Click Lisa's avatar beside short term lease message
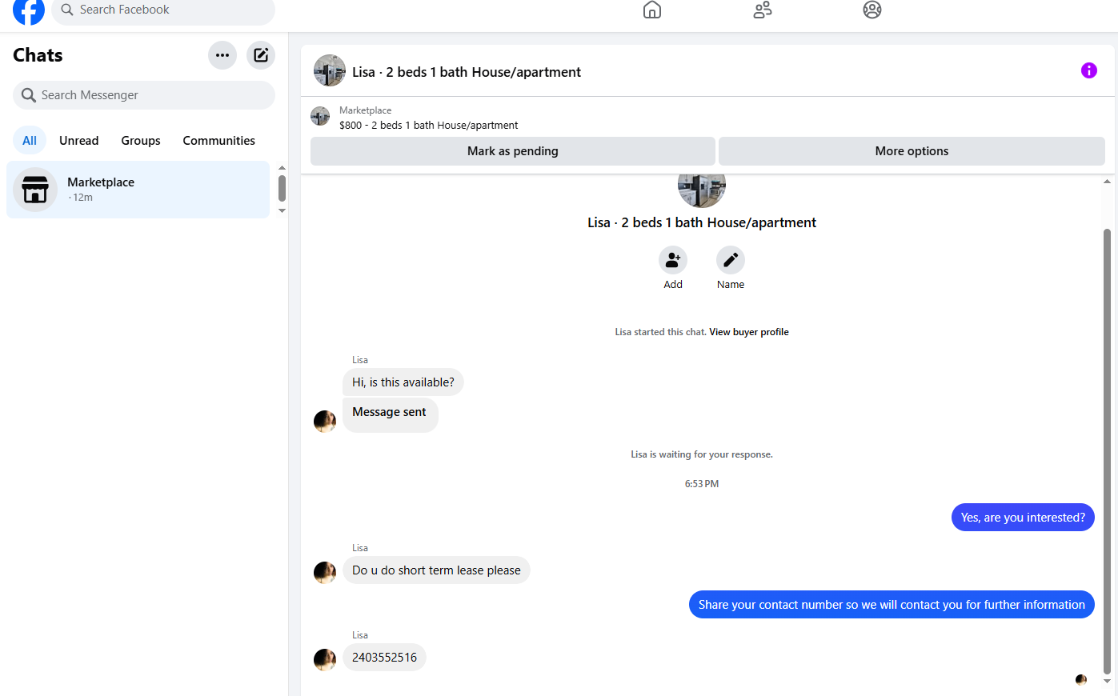 325,573
